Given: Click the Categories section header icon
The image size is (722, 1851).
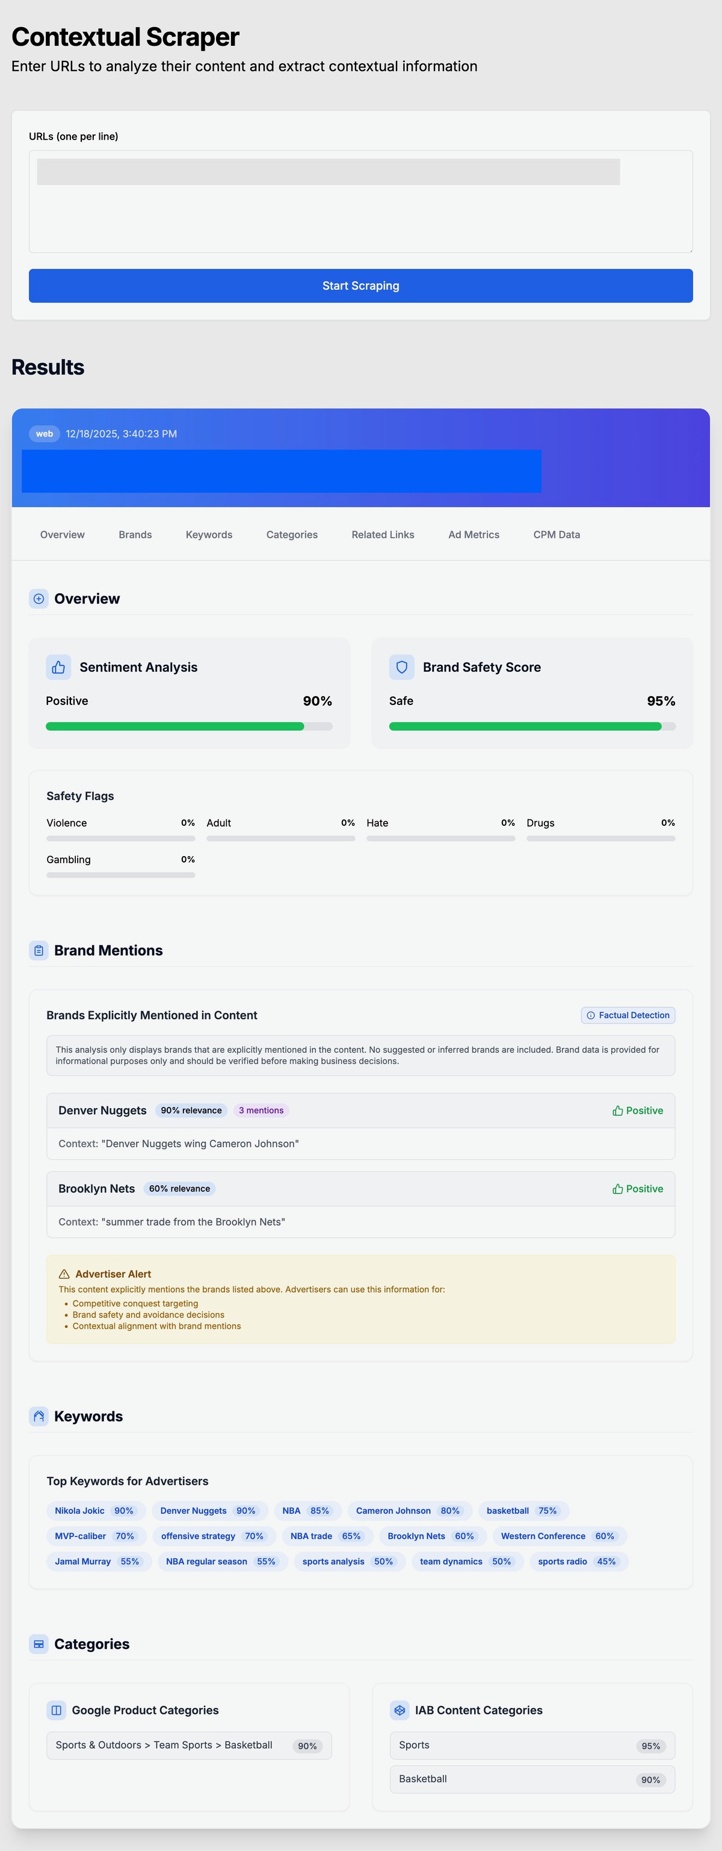Looking at the screenshot, I should 39,1644.
